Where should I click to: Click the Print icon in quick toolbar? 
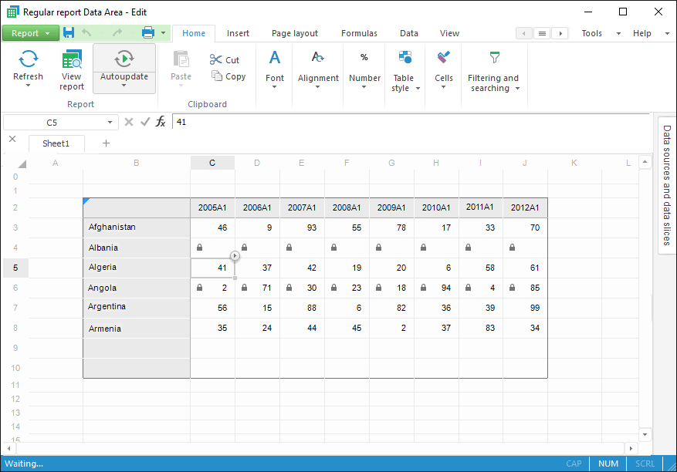click(149, 32)
